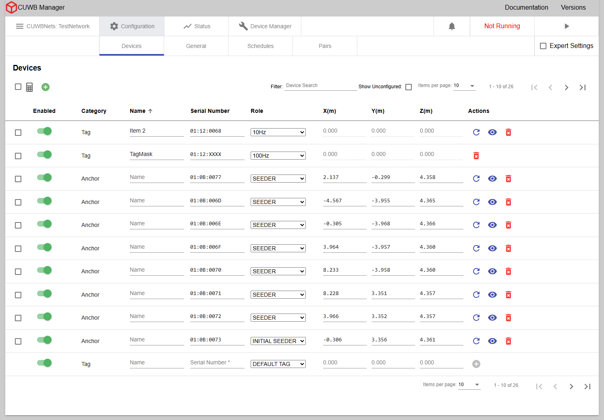Go to the next page using the top paginator
604x420 pixels.
567,87
